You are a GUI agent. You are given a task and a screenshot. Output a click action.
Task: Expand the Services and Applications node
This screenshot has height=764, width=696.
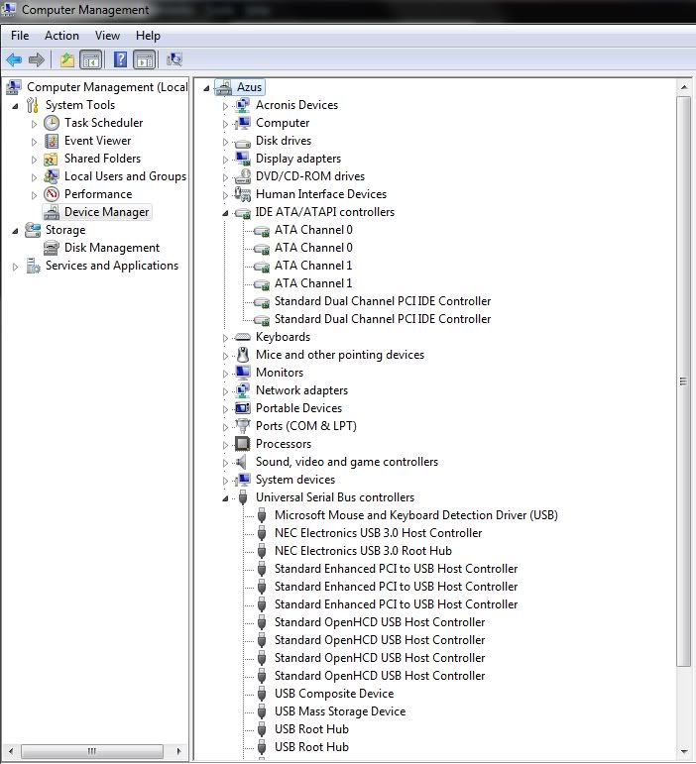coord(15,267)
